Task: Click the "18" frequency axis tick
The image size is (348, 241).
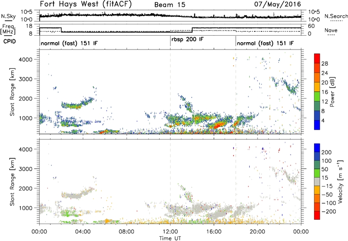Action: click(x=29, y=26)
